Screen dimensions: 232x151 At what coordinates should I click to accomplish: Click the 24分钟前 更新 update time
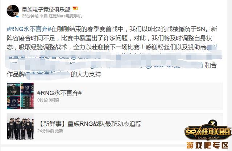pyautogui.click(x=50, y=131)
